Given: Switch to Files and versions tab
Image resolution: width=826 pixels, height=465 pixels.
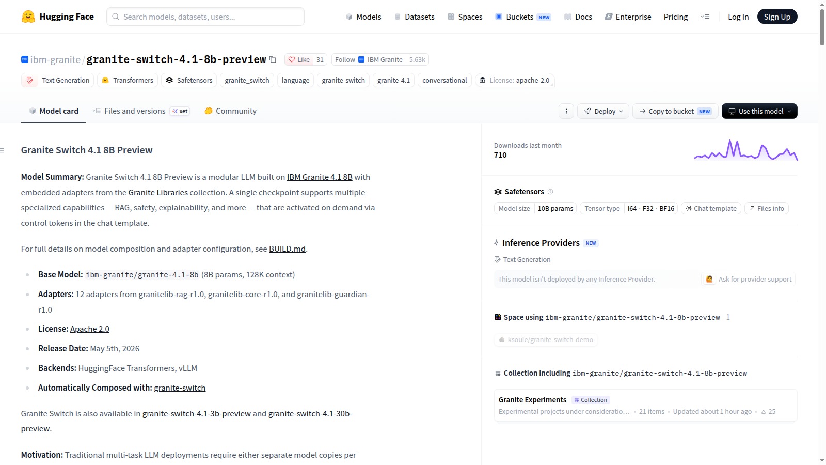Looking at the screenshot, I should coord(141,111).
